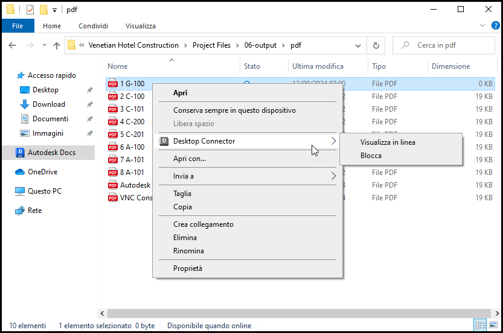Open the Condividi ribbon tab
503x333 pixels.
[x=94, y=26]
